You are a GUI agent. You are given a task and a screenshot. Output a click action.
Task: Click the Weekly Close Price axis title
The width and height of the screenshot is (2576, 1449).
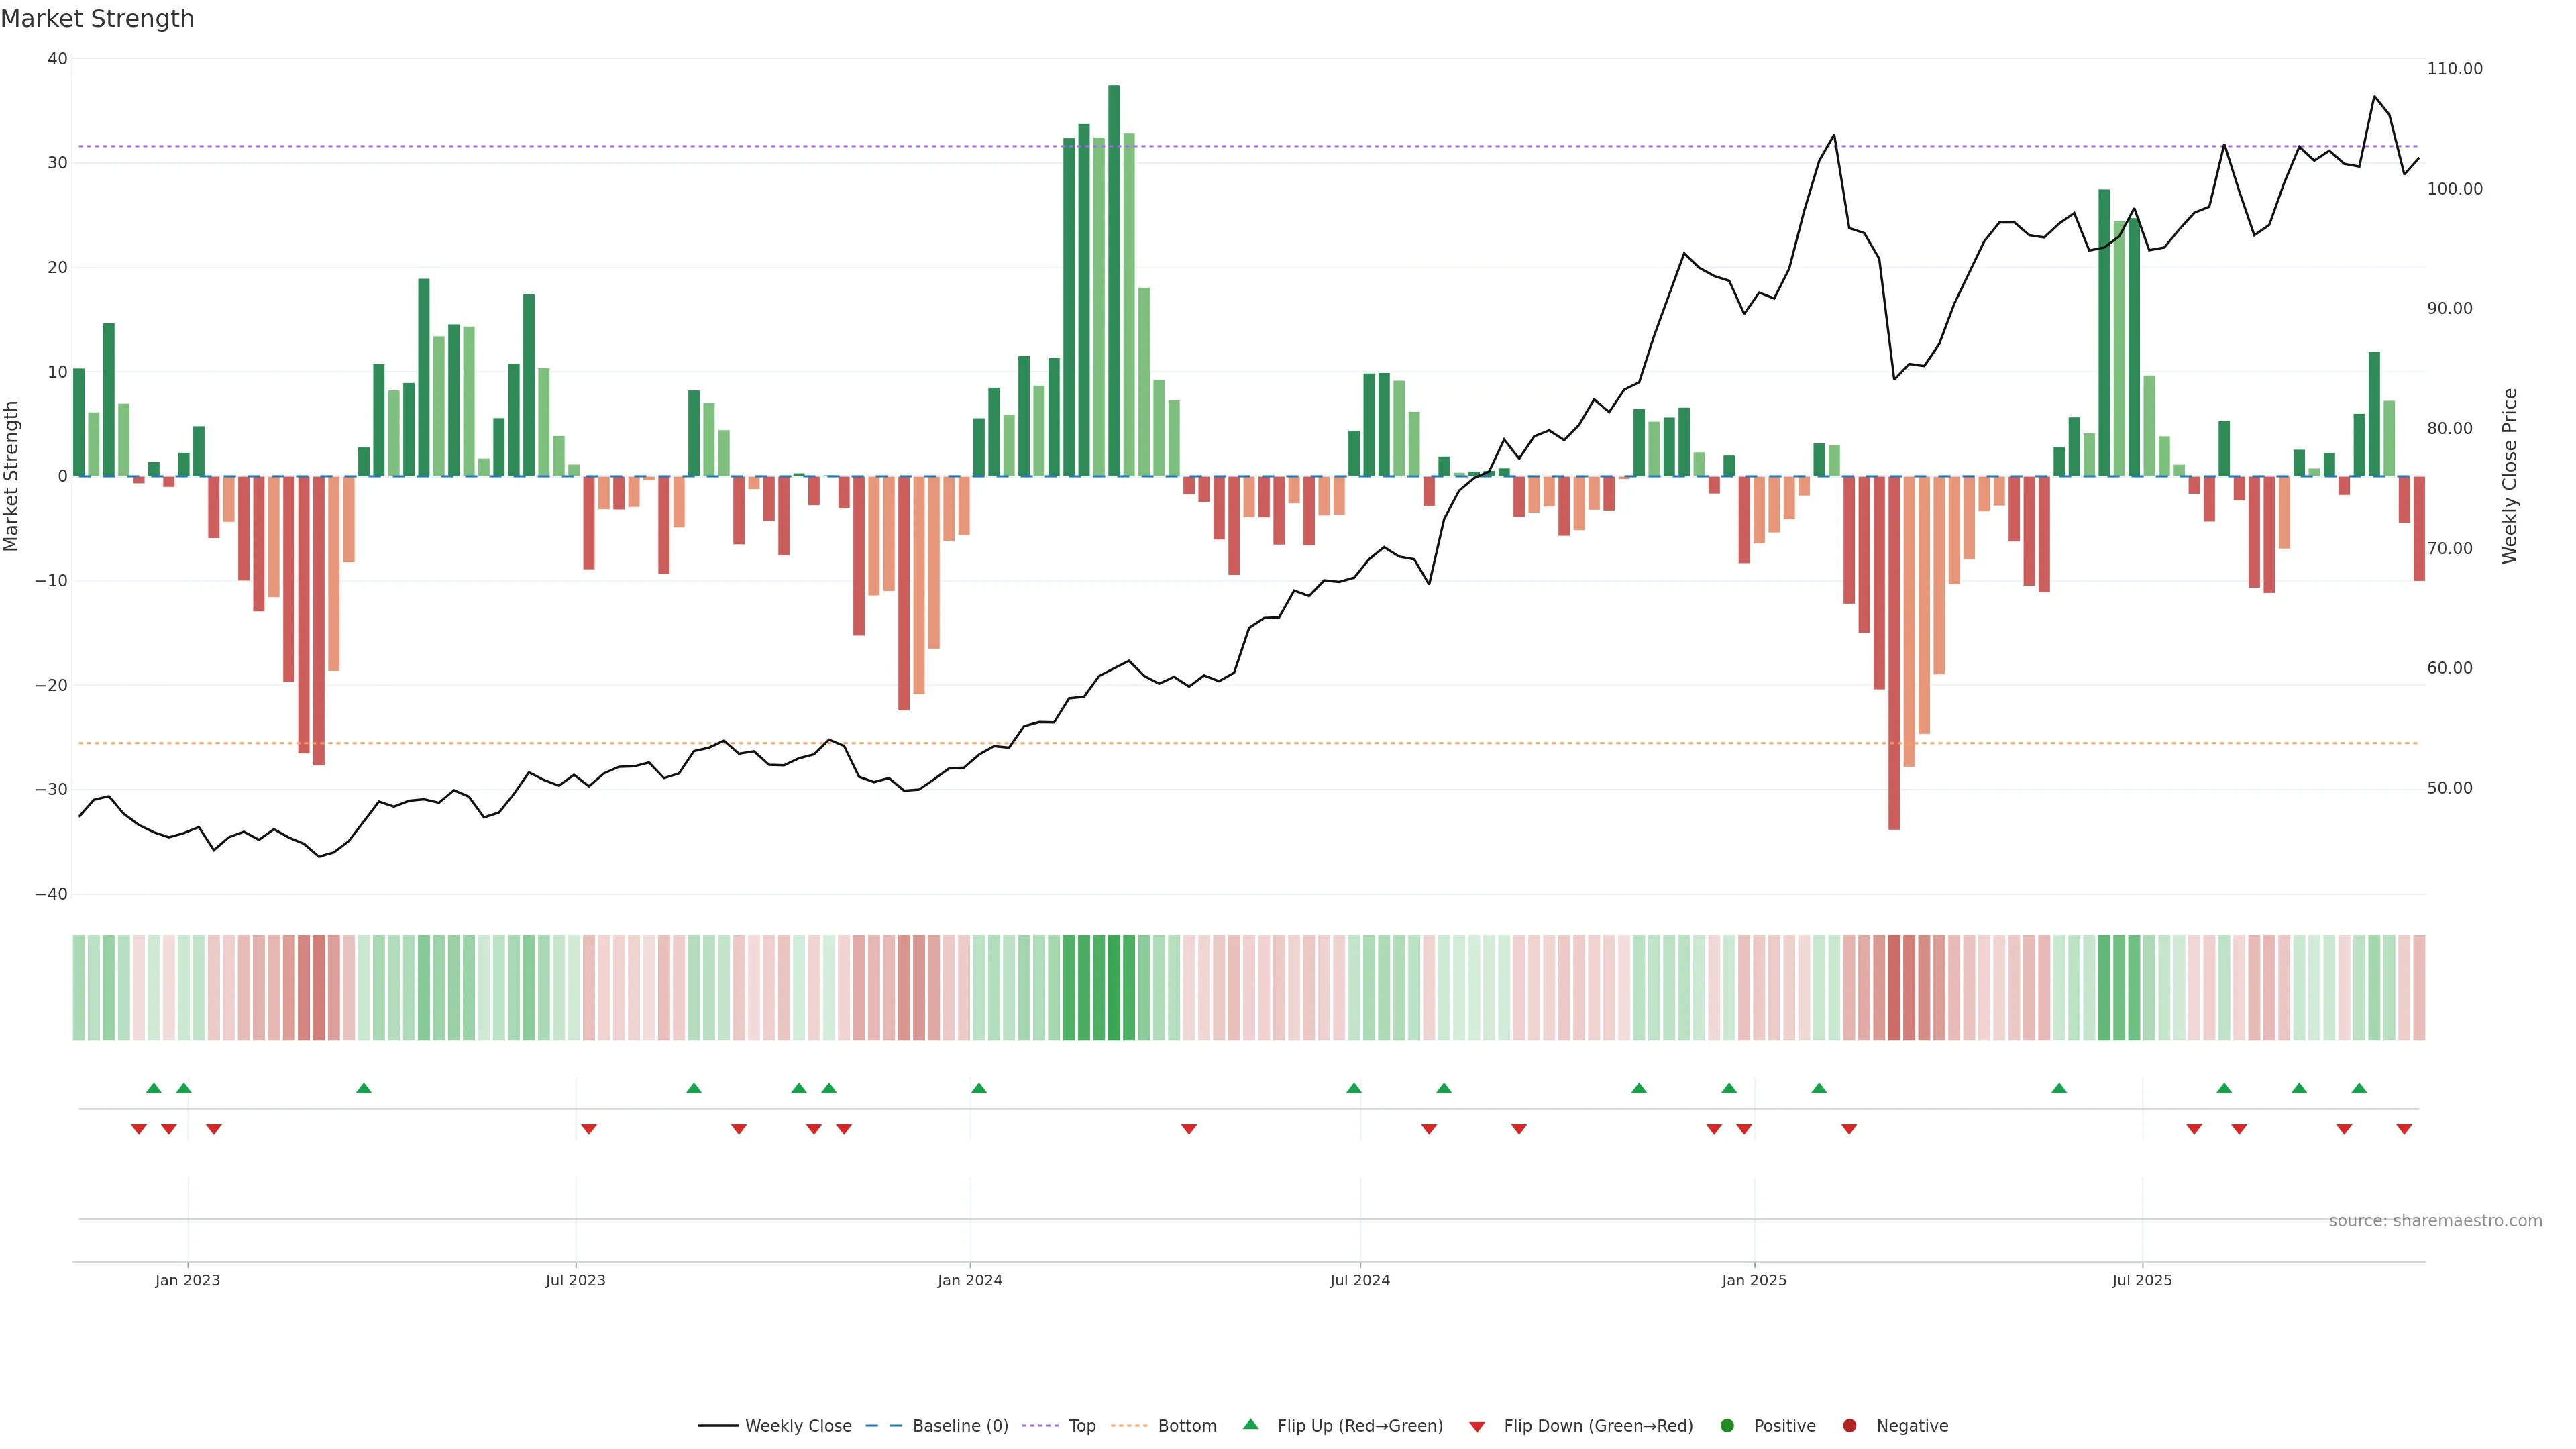2510,476
